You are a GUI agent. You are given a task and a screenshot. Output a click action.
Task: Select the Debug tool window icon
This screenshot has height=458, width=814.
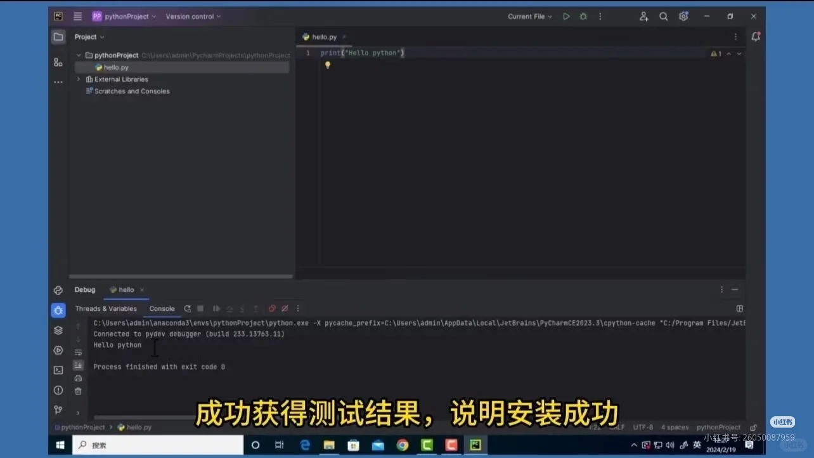coord(58,310)
